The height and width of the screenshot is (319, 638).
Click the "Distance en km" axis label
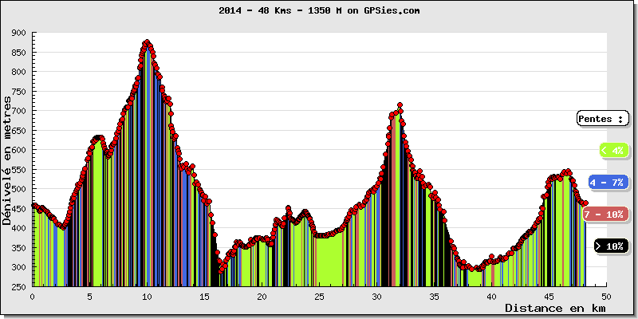click(x=555, y=308)
